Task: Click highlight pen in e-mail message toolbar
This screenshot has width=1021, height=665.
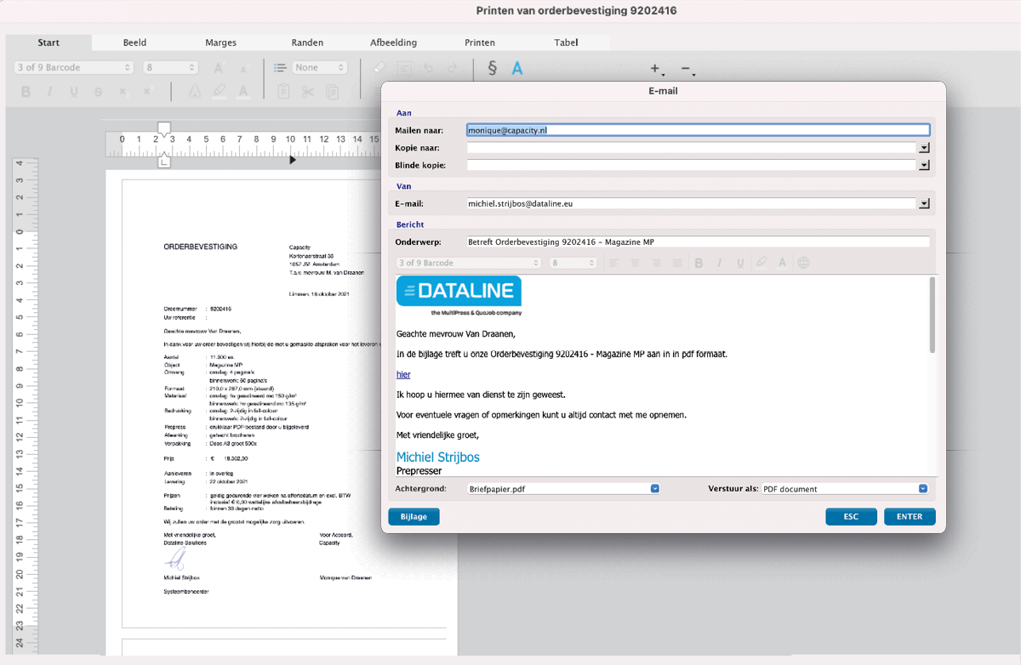Action: 761,264
